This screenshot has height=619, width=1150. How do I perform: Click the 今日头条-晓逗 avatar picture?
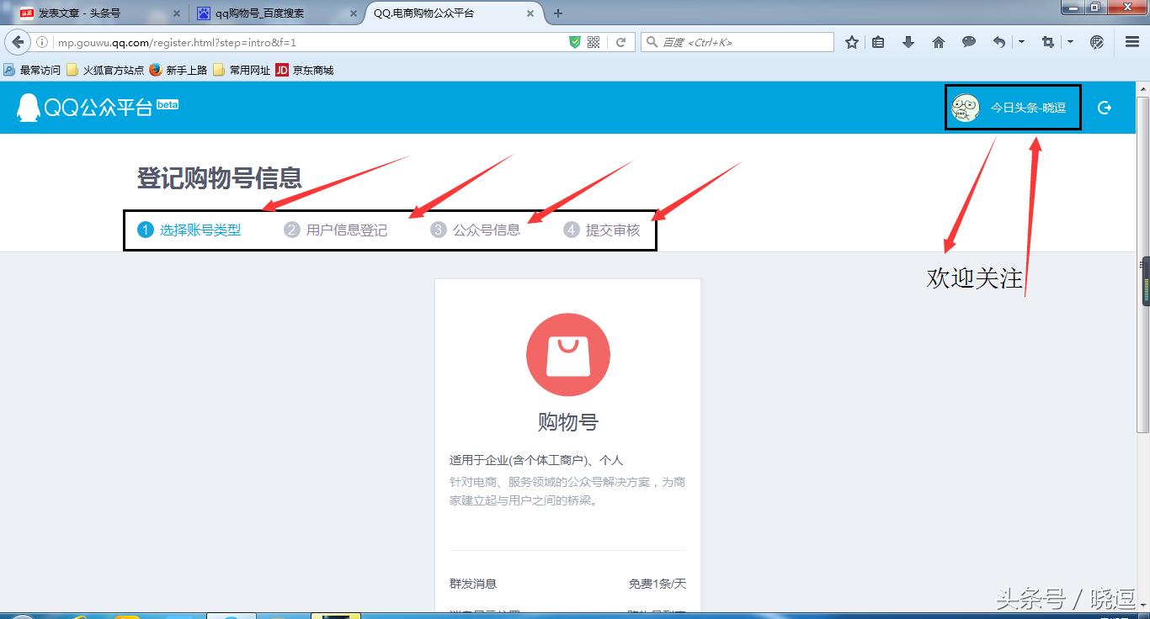point(964,108)
